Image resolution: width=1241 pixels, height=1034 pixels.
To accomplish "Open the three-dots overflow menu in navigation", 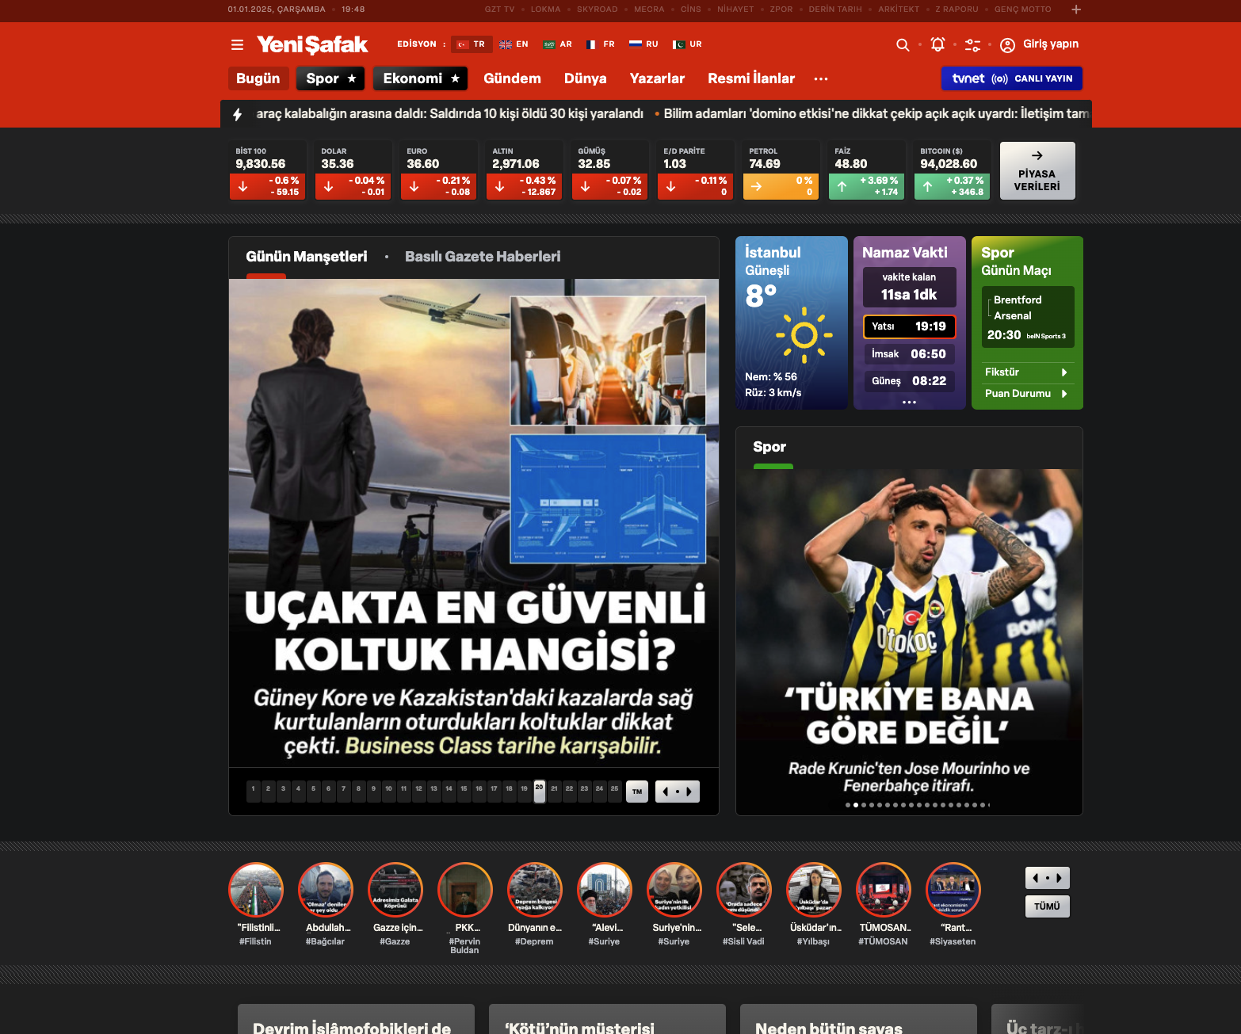I will 821,78.
